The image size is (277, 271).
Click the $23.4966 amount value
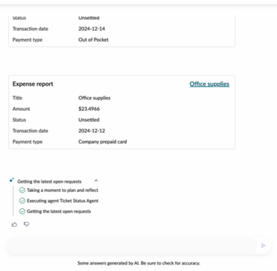click(x=89, y=109)
